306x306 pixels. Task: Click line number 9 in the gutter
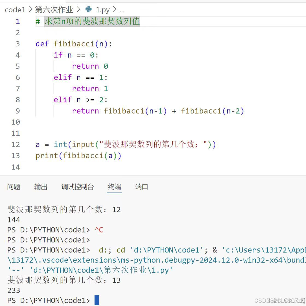(x=18, y=111)
